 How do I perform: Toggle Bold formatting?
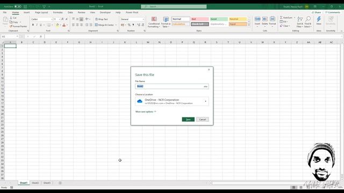click(x=33, y=25)
